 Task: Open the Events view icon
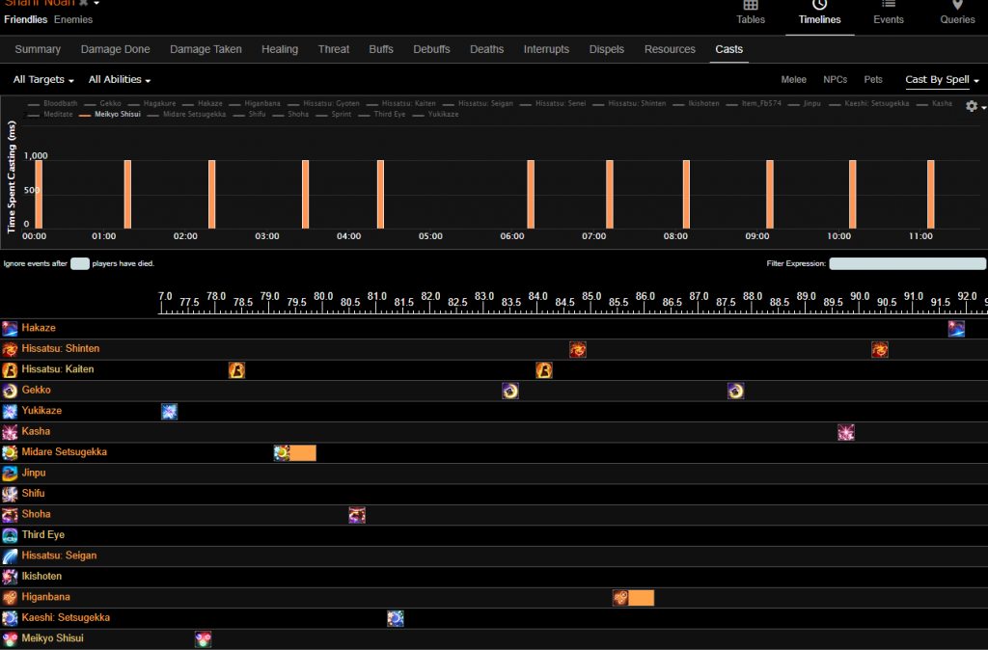coord(889,6)
